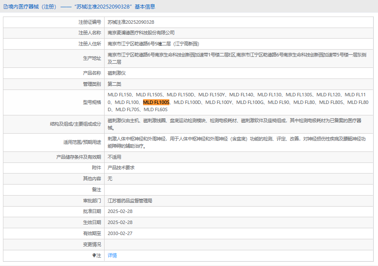Viewport: 378px width, 266px height.
Task: Open the 详情 link in the 注 row
Action: (x=112, y=255)
